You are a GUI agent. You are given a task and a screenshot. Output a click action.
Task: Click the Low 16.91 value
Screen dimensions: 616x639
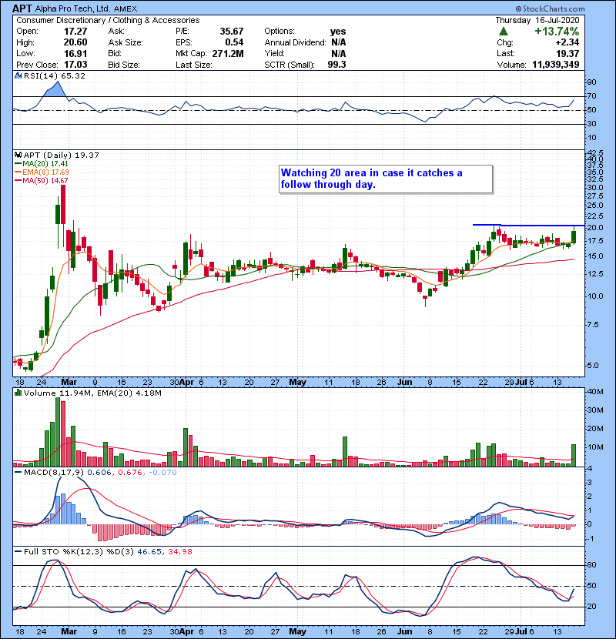[x=75, y=53]
